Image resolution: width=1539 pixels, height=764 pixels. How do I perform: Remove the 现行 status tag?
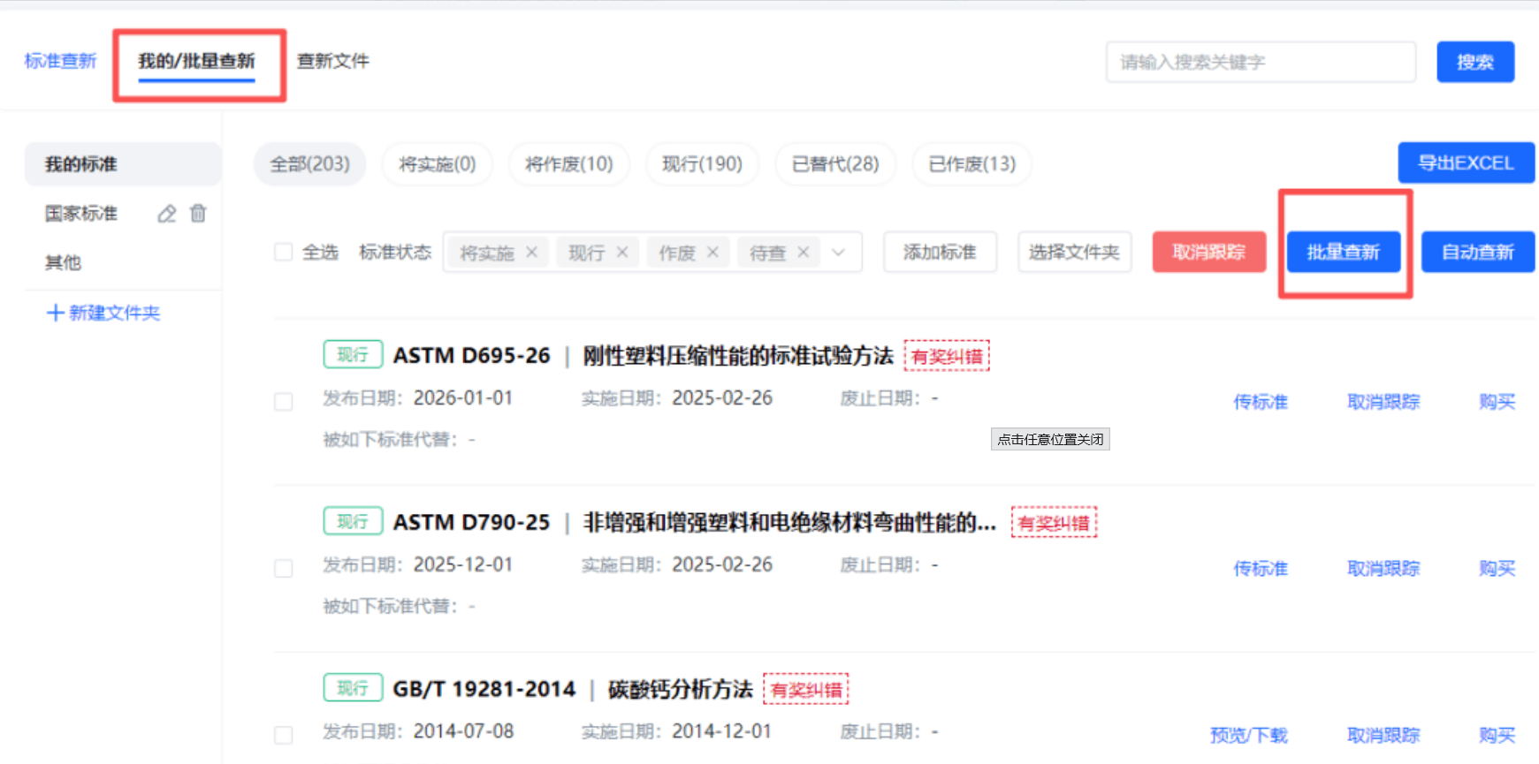tap(622, 253)
